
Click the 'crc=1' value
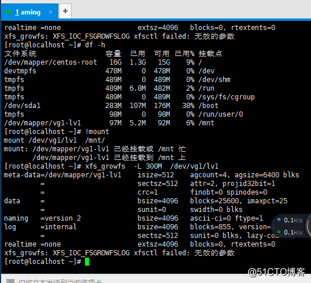(x=147, y=192)
